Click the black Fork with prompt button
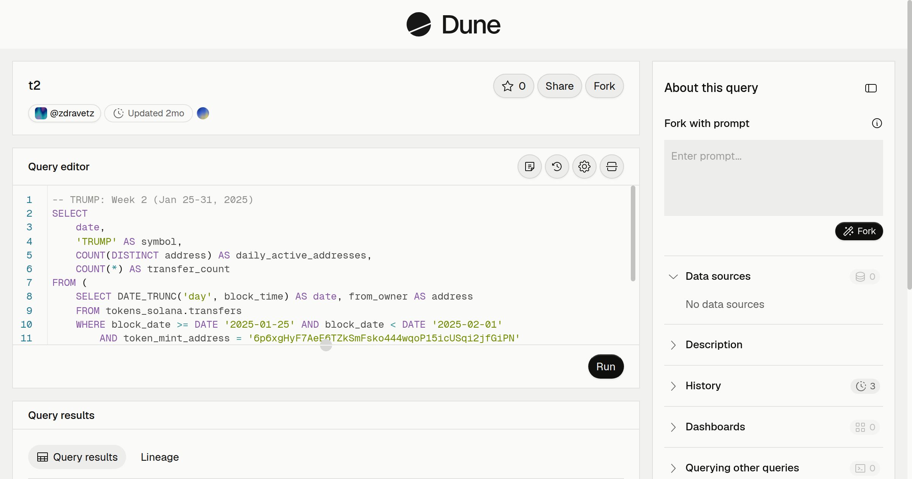The image size is (912, 479). click(859, 231)
